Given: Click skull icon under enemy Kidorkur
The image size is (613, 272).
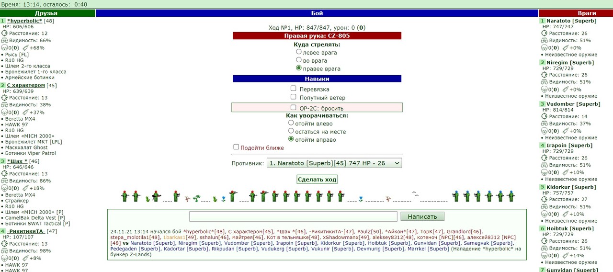Looking at the screenshot, I should pos(545,214).
